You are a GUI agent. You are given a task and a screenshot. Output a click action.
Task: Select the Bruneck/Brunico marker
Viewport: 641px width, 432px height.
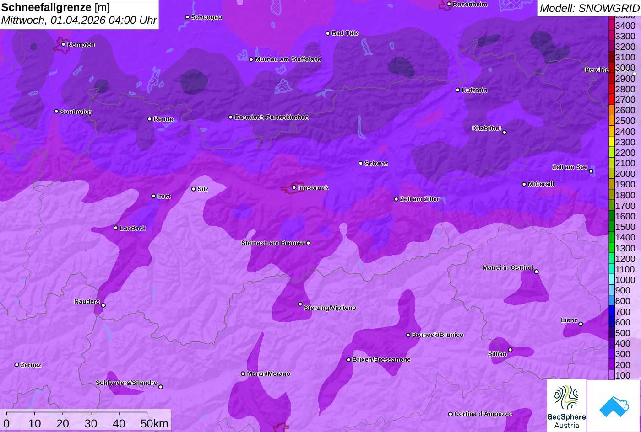click(x=408, y=335)
